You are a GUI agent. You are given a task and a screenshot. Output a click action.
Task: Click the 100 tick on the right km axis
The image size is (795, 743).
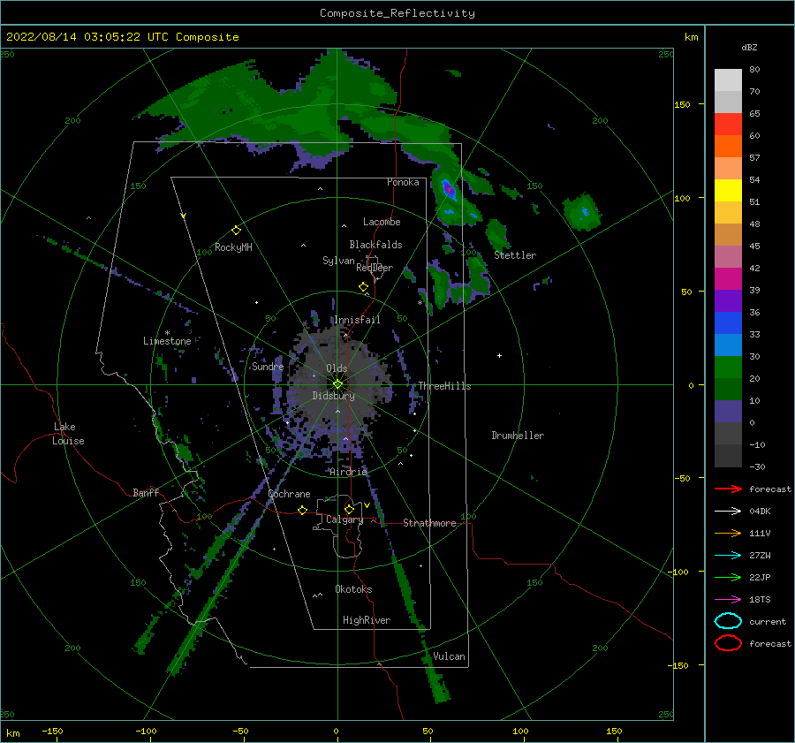point(683,198)
